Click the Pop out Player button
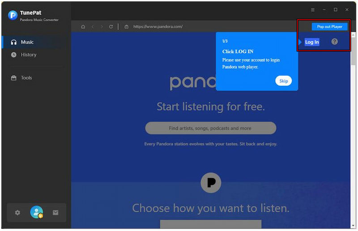Screen dimensions: 358x231 point(330,27)
